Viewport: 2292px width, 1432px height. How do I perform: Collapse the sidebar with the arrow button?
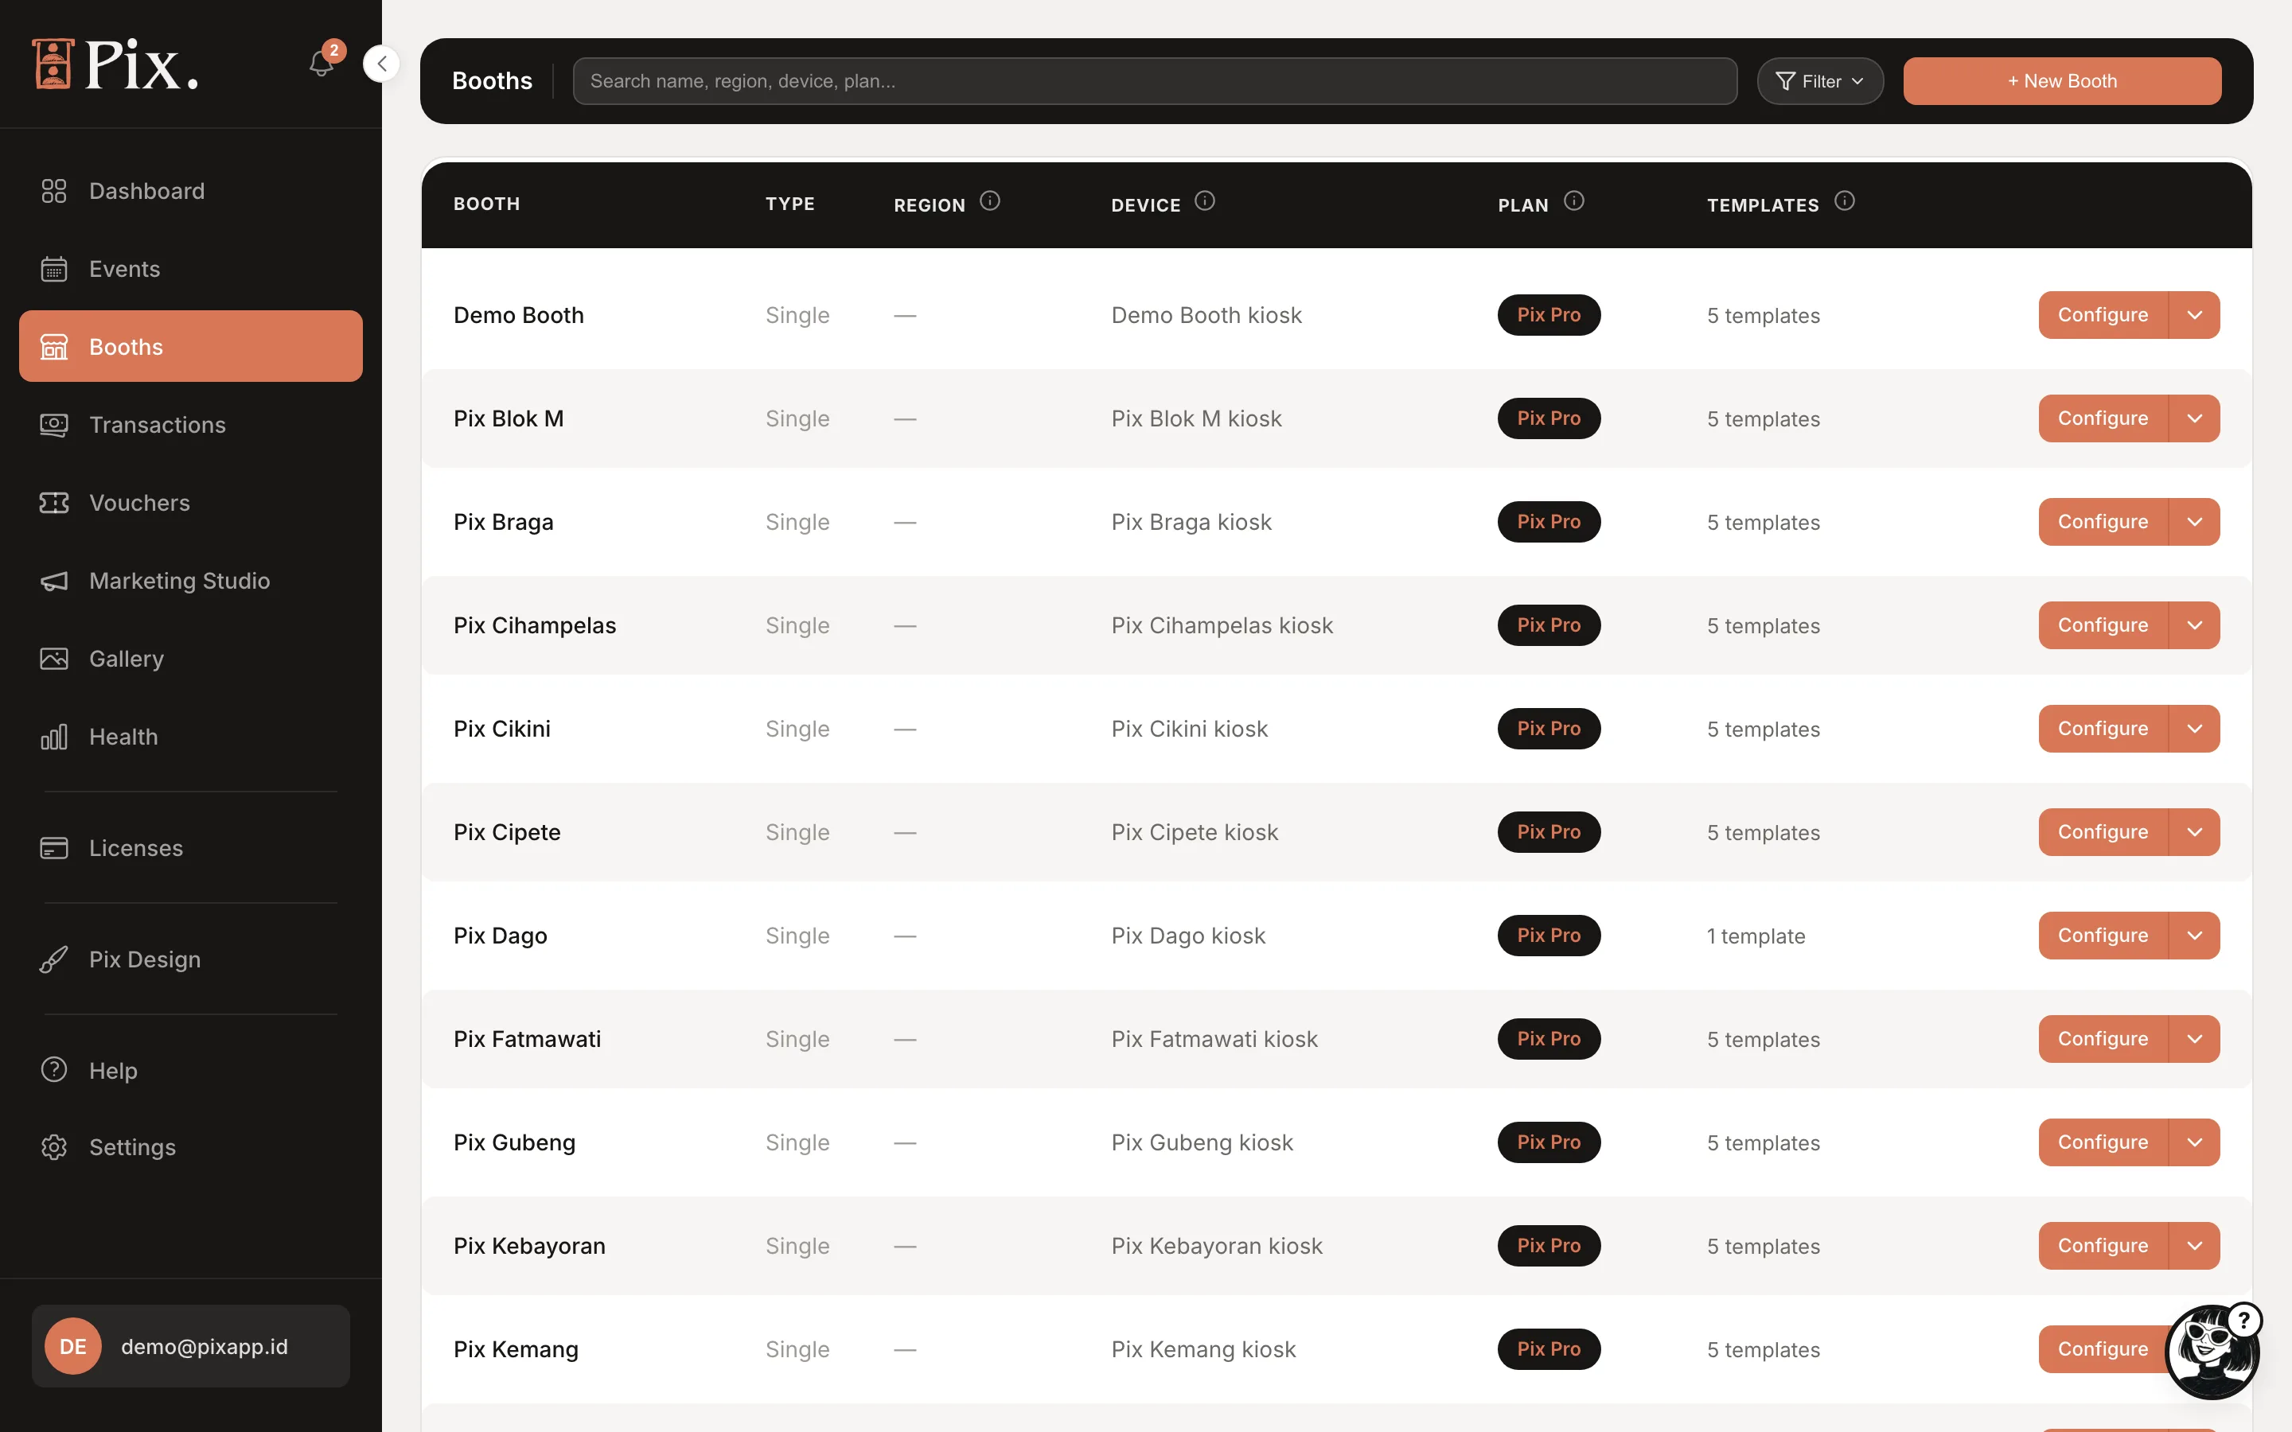point(382,64)
